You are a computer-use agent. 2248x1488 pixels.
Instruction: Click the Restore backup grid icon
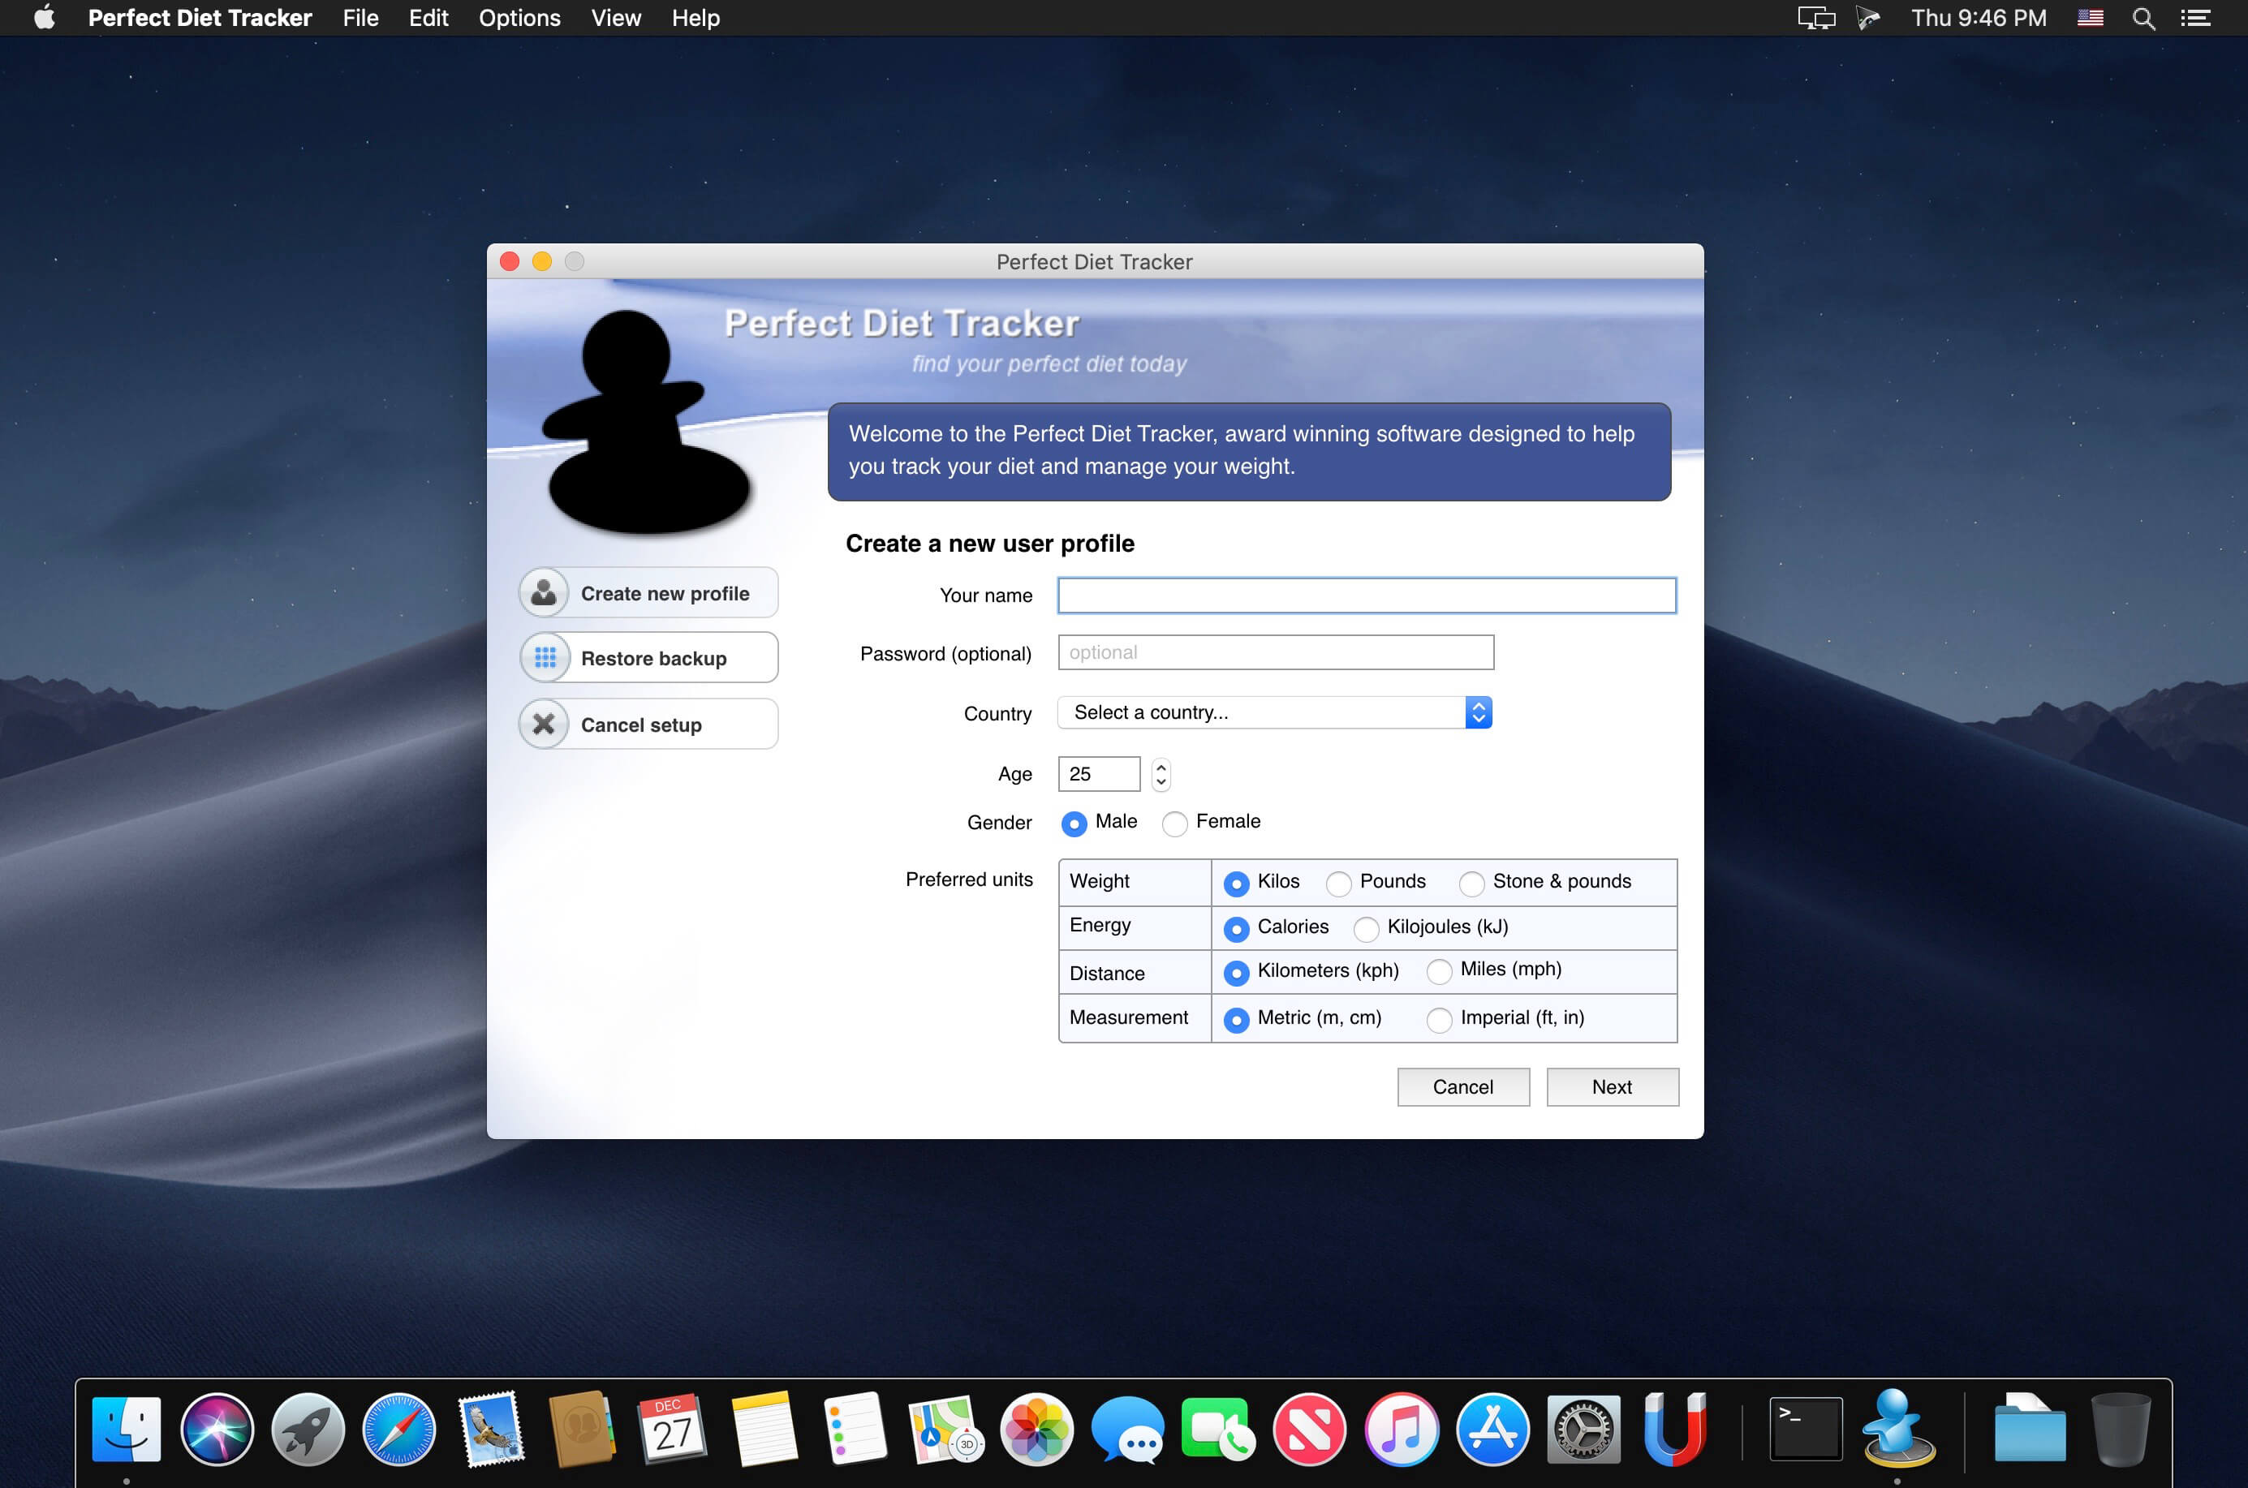545,658
